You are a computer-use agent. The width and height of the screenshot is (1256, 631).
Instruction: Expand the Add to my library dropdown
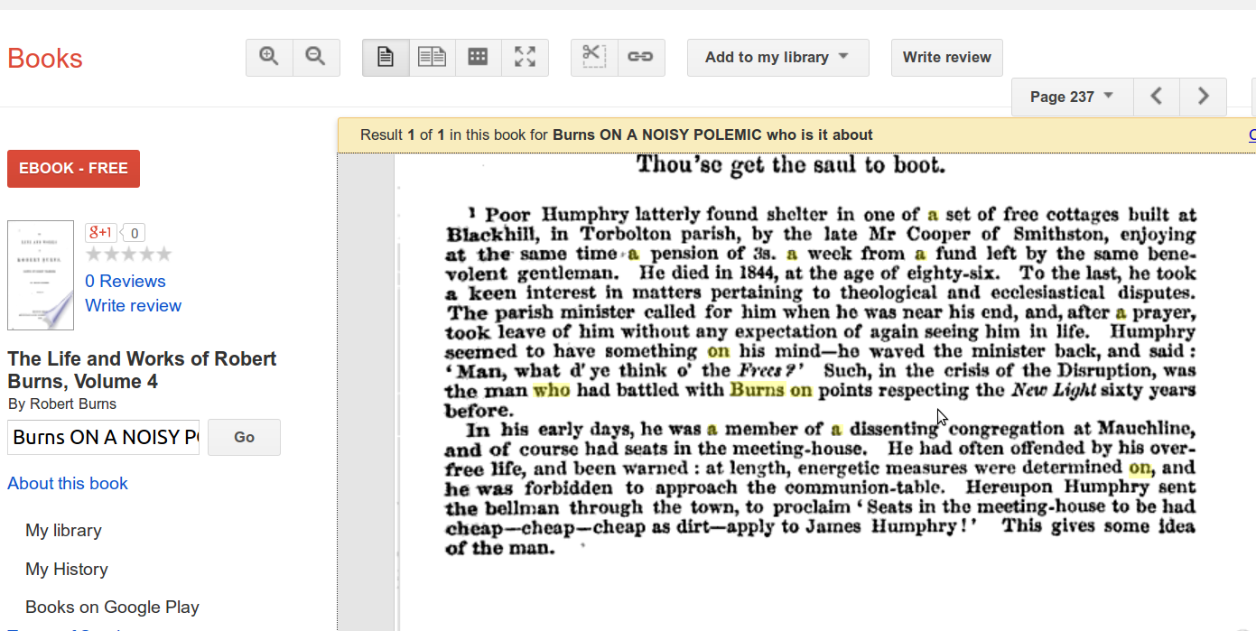(x=777, y=57)
